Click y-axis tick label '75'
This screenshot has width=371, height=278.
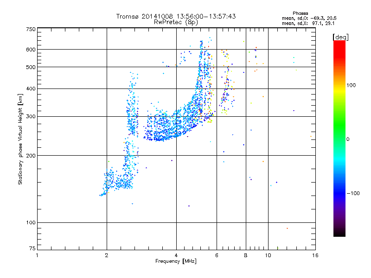pyautogui.click(x=32, y=248)
